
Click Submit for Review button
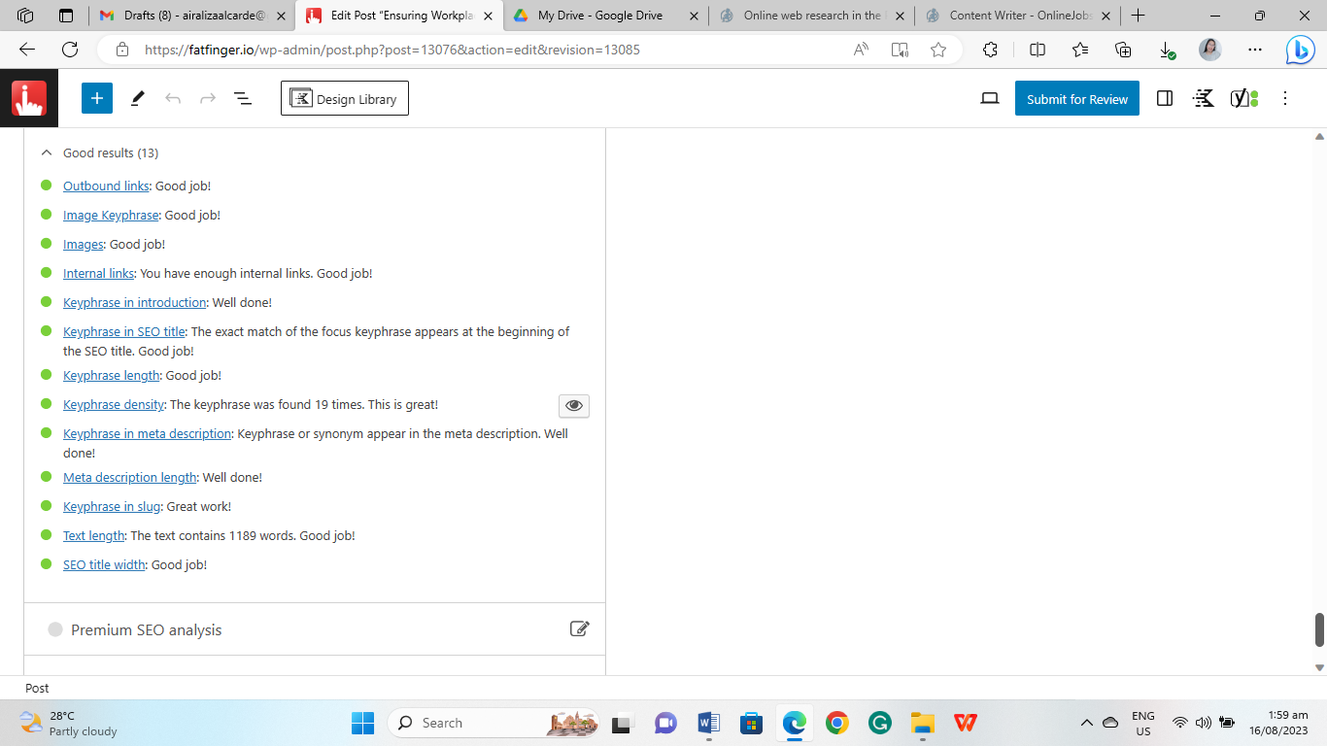pyautogui.click(x=1077, y=98)
